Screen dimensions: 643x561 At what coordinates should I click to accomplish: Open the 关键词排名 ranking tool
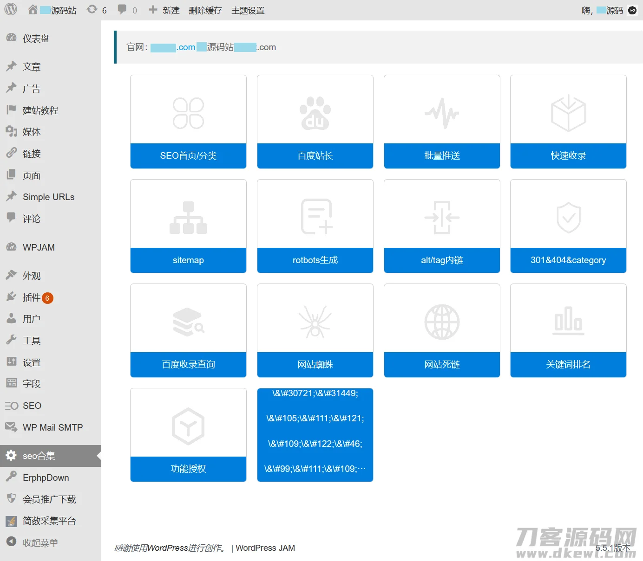pos(568,365)
